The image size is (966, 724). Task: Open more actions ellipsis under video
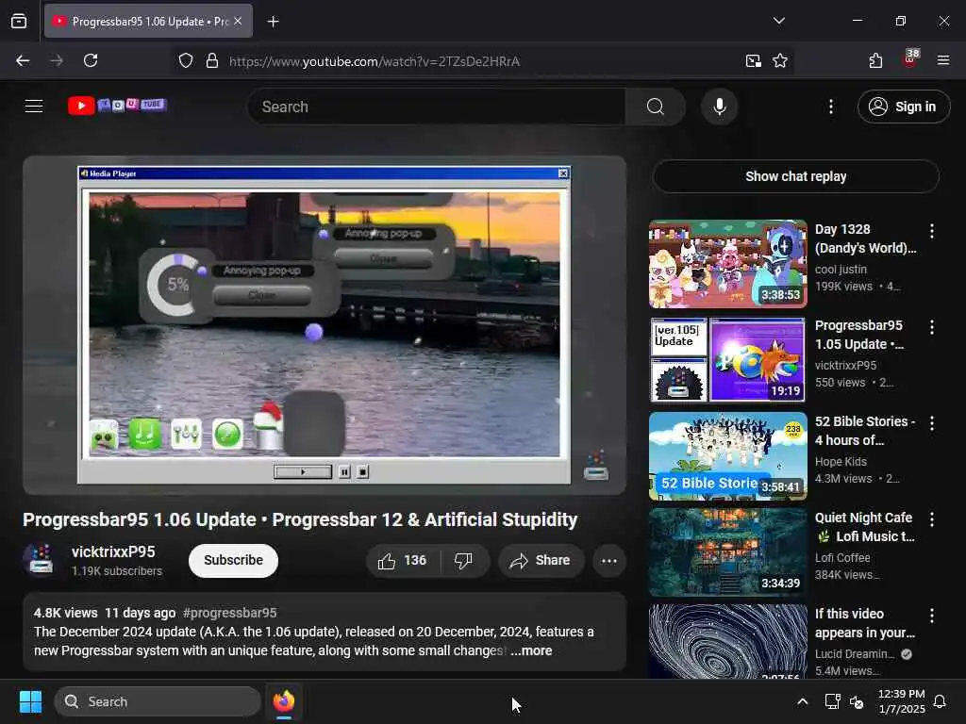(609, 560)
